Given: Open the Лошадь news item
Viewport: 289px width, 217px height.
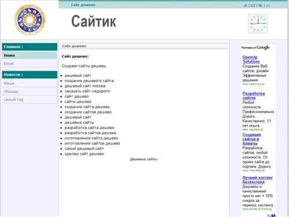Looking at the screenshot, I should (29, 91).
